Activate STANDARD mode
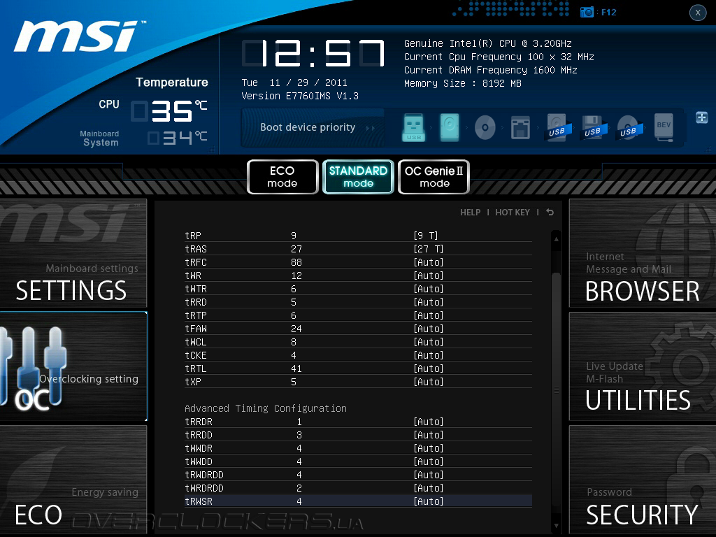This screenshot has width=716, height=537. 358,177
